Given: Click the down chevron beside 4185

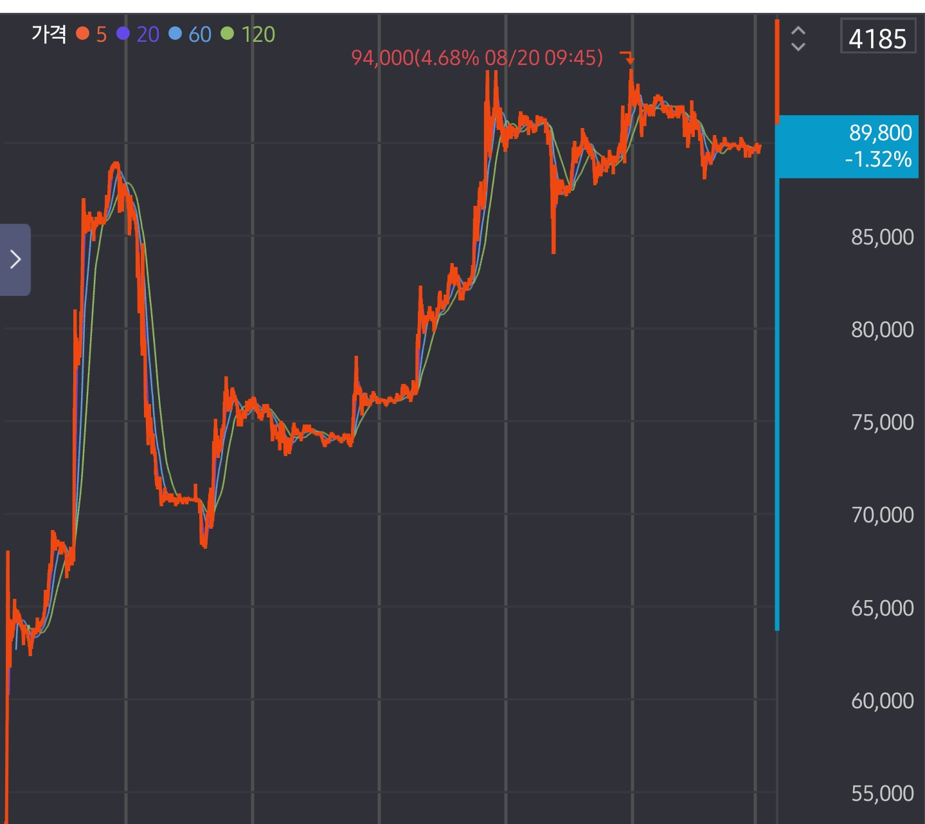Looking at the screenshot, I should pos(798,46).
